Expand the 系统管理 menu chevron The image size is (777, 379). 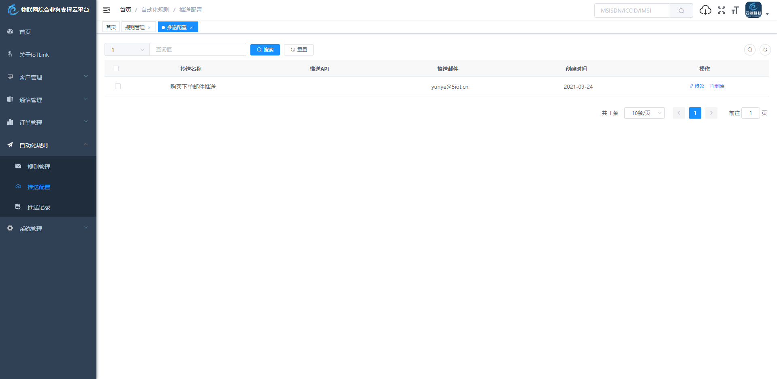86,228
